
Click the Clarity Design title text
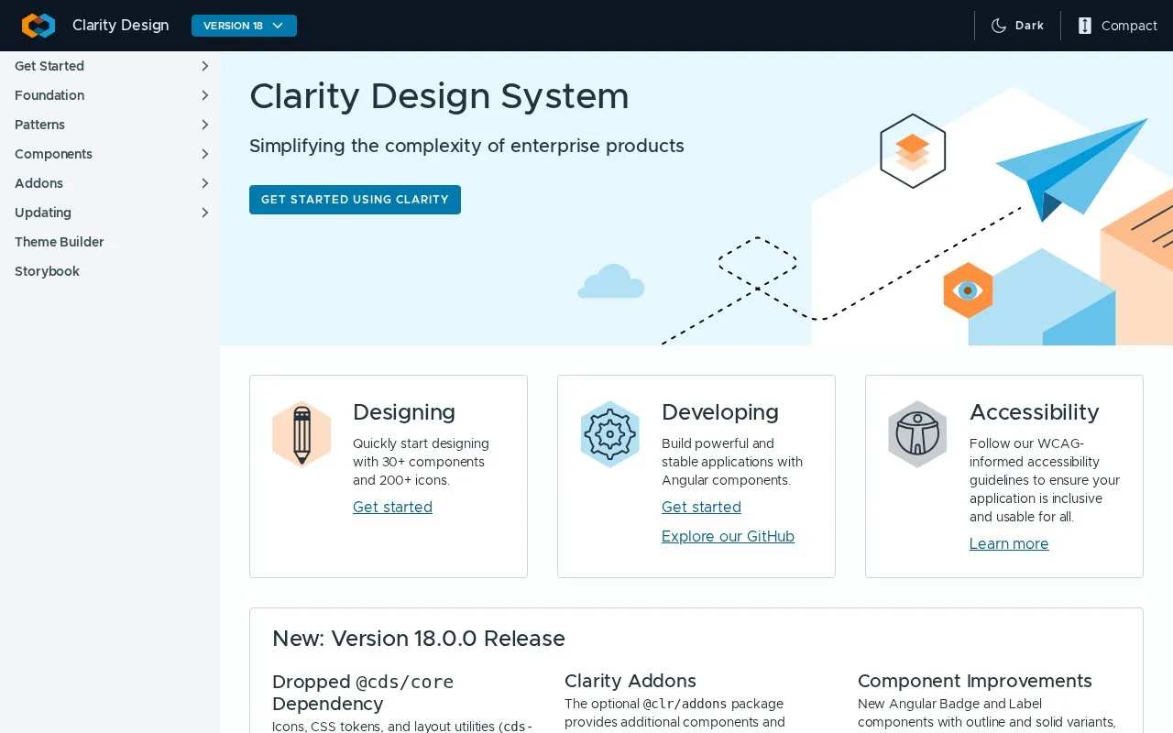click(x=120, y=26)
